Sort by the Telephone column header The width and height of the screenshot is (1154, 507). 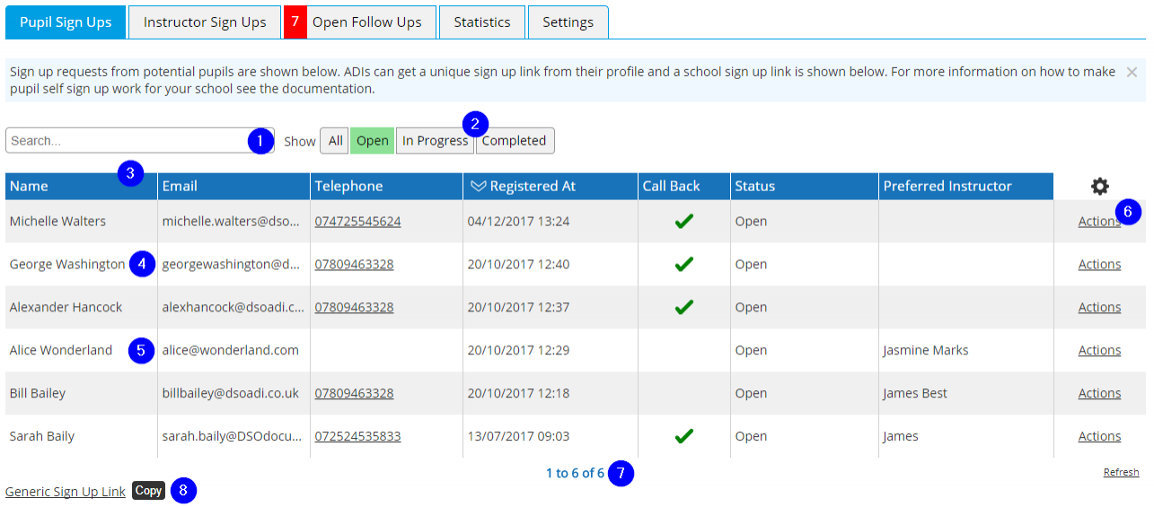click(386, 186)
